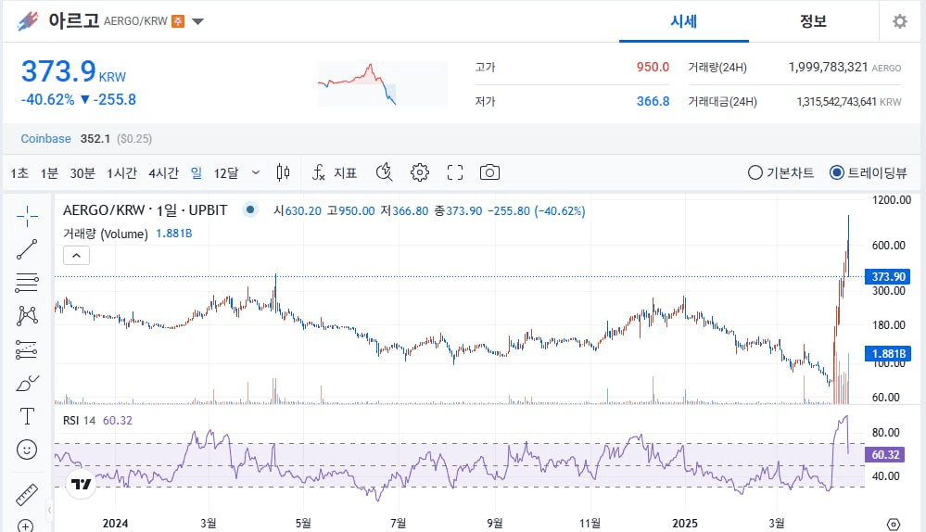Set the chart interval to 4시간
The height and width of the screenshot is (532, 926).
[x=163, y=172]
